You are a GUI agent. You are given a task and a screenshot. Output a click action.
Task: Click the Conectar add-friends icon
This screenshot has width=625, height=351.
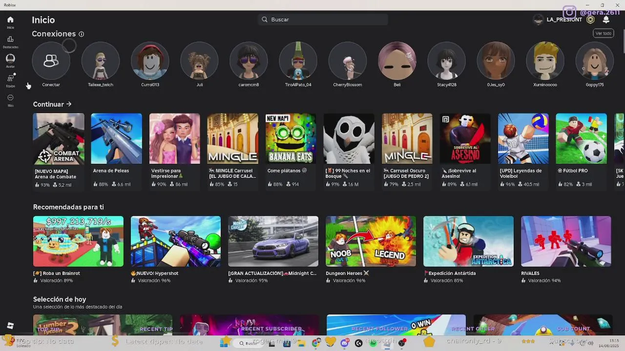coord(51,61)
